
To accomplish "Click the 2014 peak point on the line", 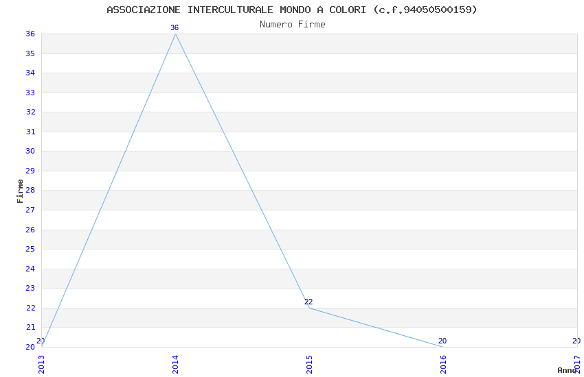I will tap(175, 34).
